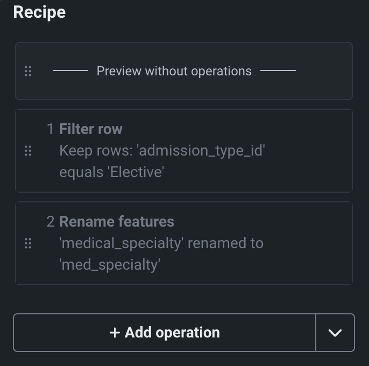Screen dimensions: 369x366
Task: Click the 'Rename features' step title
Action: click(x=117, y=222)
